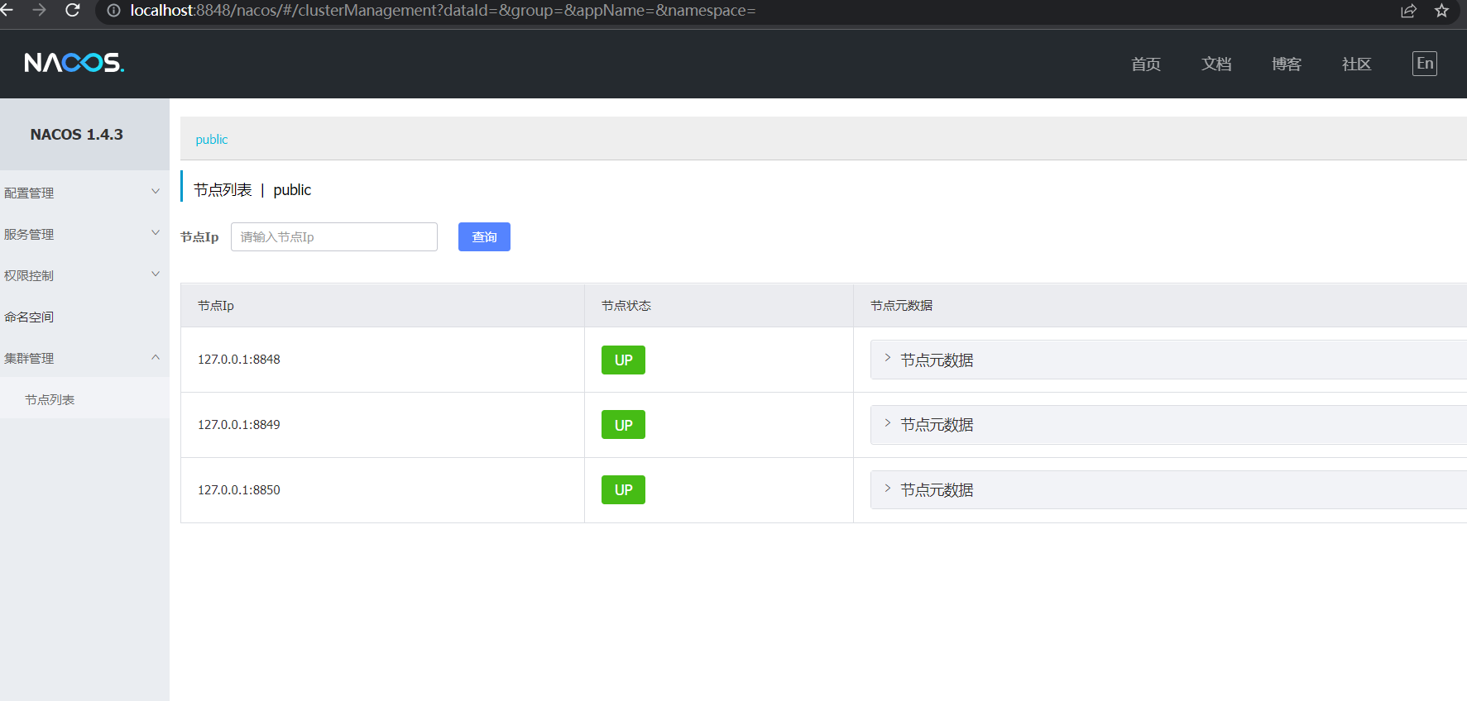Expand 节点元数据 for 127.0.0.1:8849
Viewport: 1467px width, 701px height.
(x=1168, y=425)
